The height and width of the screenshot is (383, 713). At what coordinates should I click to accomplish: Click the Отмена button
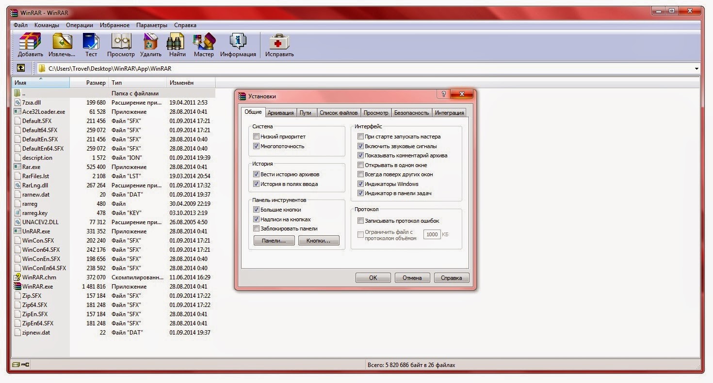point(412,278)
